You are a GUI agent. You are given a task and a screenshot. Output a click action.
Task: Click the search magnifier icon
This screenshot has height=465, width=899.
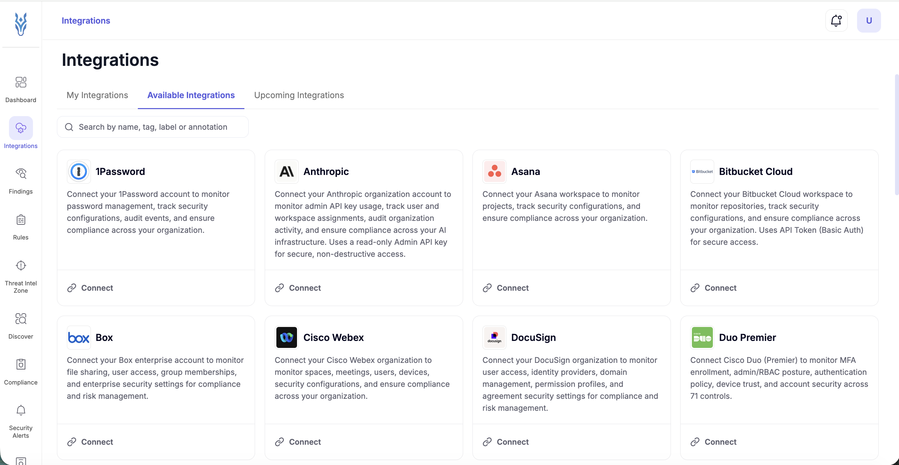pyautogui.click(x=69, y=127)
